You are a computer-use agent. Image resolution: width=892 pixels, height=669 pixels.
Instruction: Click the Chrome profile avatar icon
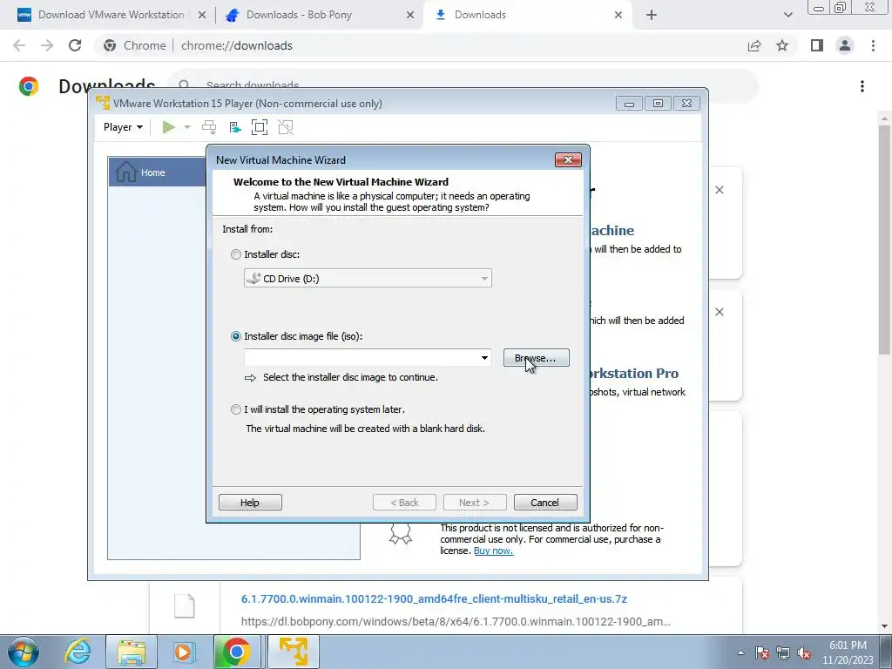pos(845,45)
